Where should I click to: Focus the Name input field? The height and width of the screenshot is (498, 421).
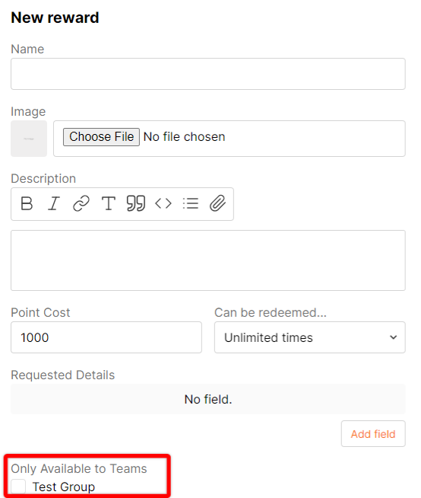pos(208,74)
